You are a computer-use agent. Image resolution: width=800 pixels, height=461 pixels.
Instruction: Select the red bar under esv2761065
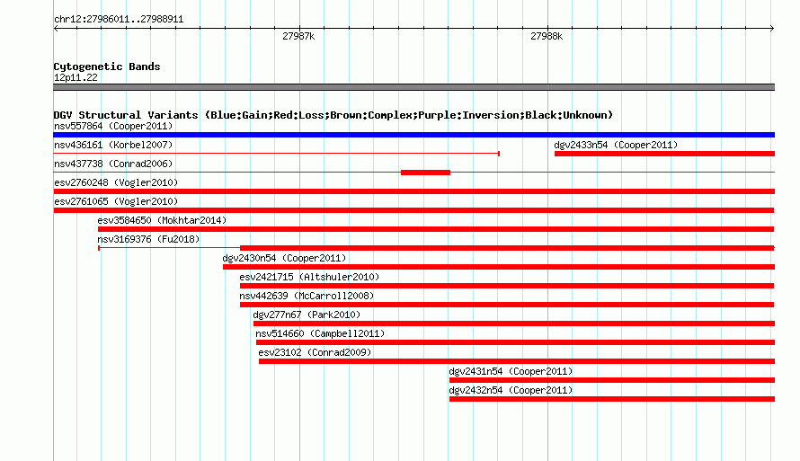point(413,210)
